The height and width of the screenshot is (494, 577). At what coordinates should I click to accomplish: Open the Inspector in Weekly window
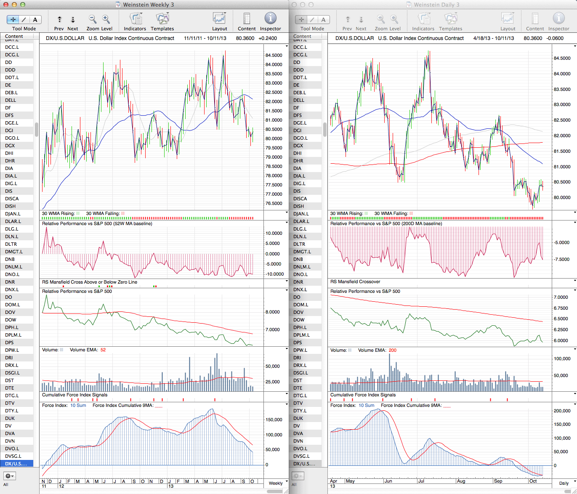pyautogui.click(x=270, y=19)
